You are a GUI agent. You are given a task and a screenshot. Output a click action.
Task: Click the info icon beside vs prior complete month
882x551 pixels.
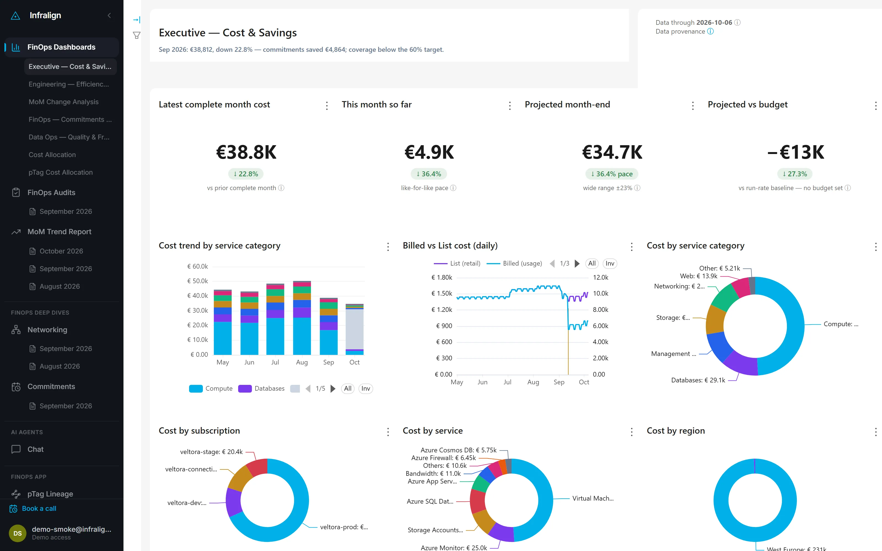click(x=281, y=188)
